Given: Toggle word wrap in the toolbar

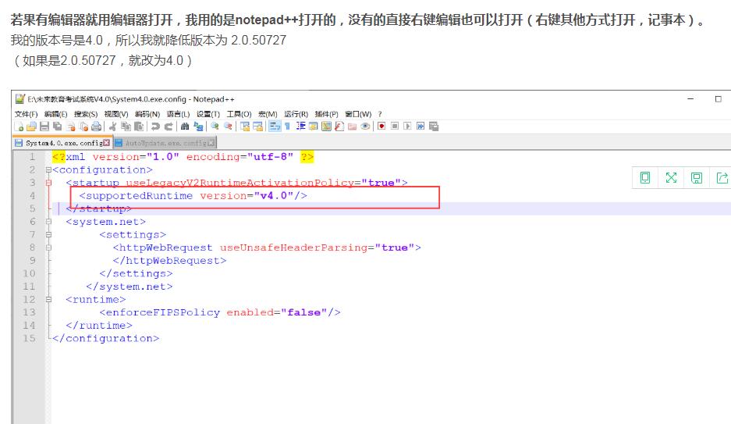Looking at the screenshot, I should click(275, 126).
